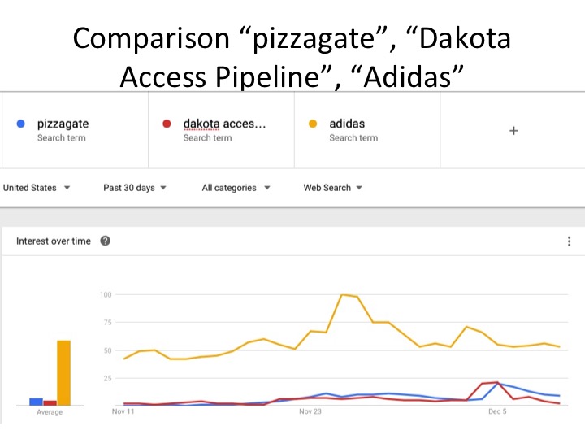Screen dimensions: 585x439
Task: Click the Dec 5 date label on axis
Action: [498, 412]
